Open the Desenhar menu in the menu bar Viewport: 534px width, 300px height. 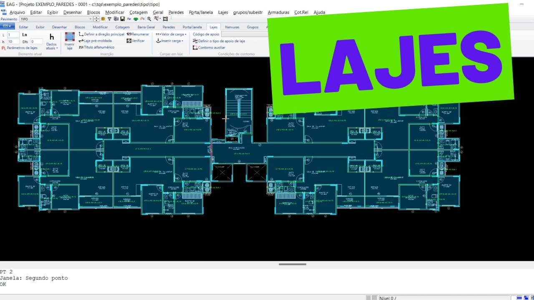pyautogui.click(x=73, y=12)
